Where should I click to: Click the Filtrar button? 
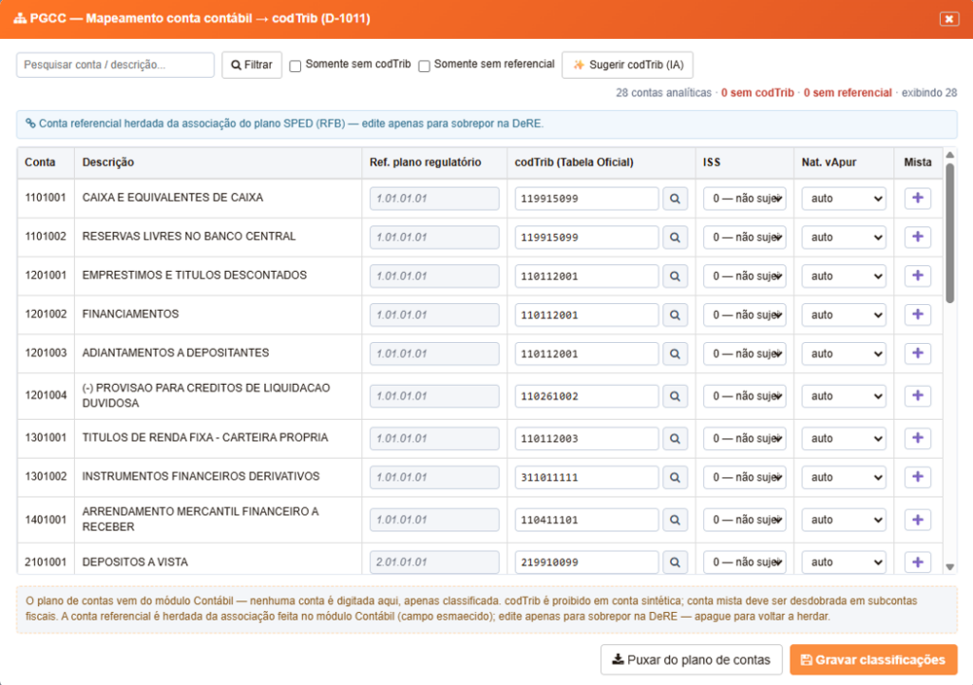pyautogui.click(x=252, y=65)
